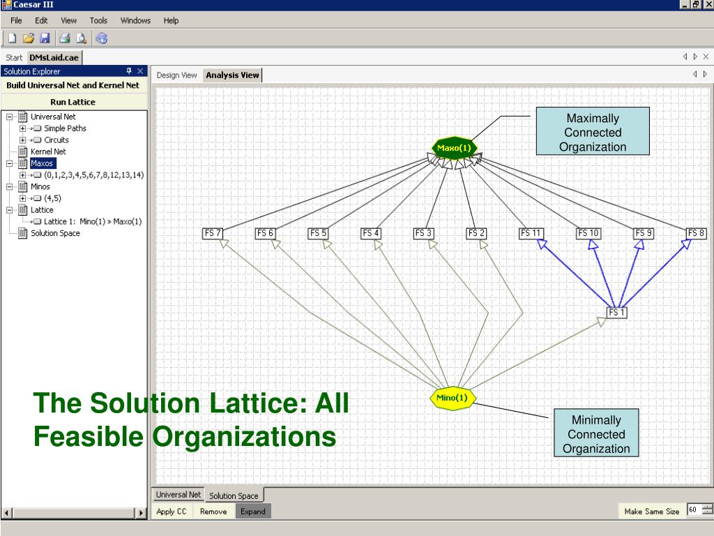Open the Help menu

tap(172, 20)
